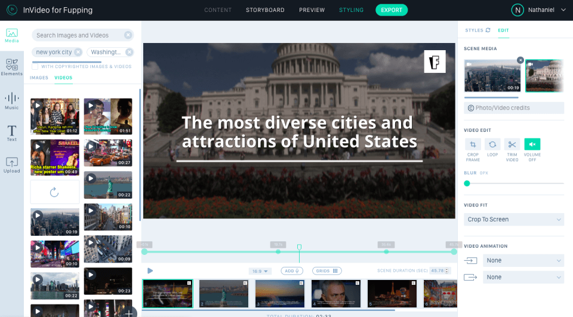This screenshot has height=317, width=573.
Task: Switch to the Videos tab
Action: coord(63,78)
